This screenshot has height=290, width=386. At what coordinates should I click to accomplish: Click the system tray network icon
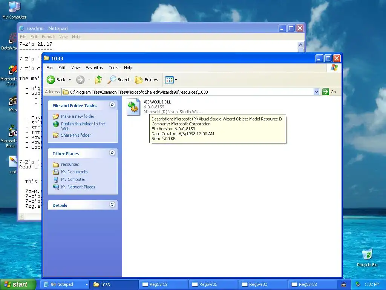[x=358, y=284]
